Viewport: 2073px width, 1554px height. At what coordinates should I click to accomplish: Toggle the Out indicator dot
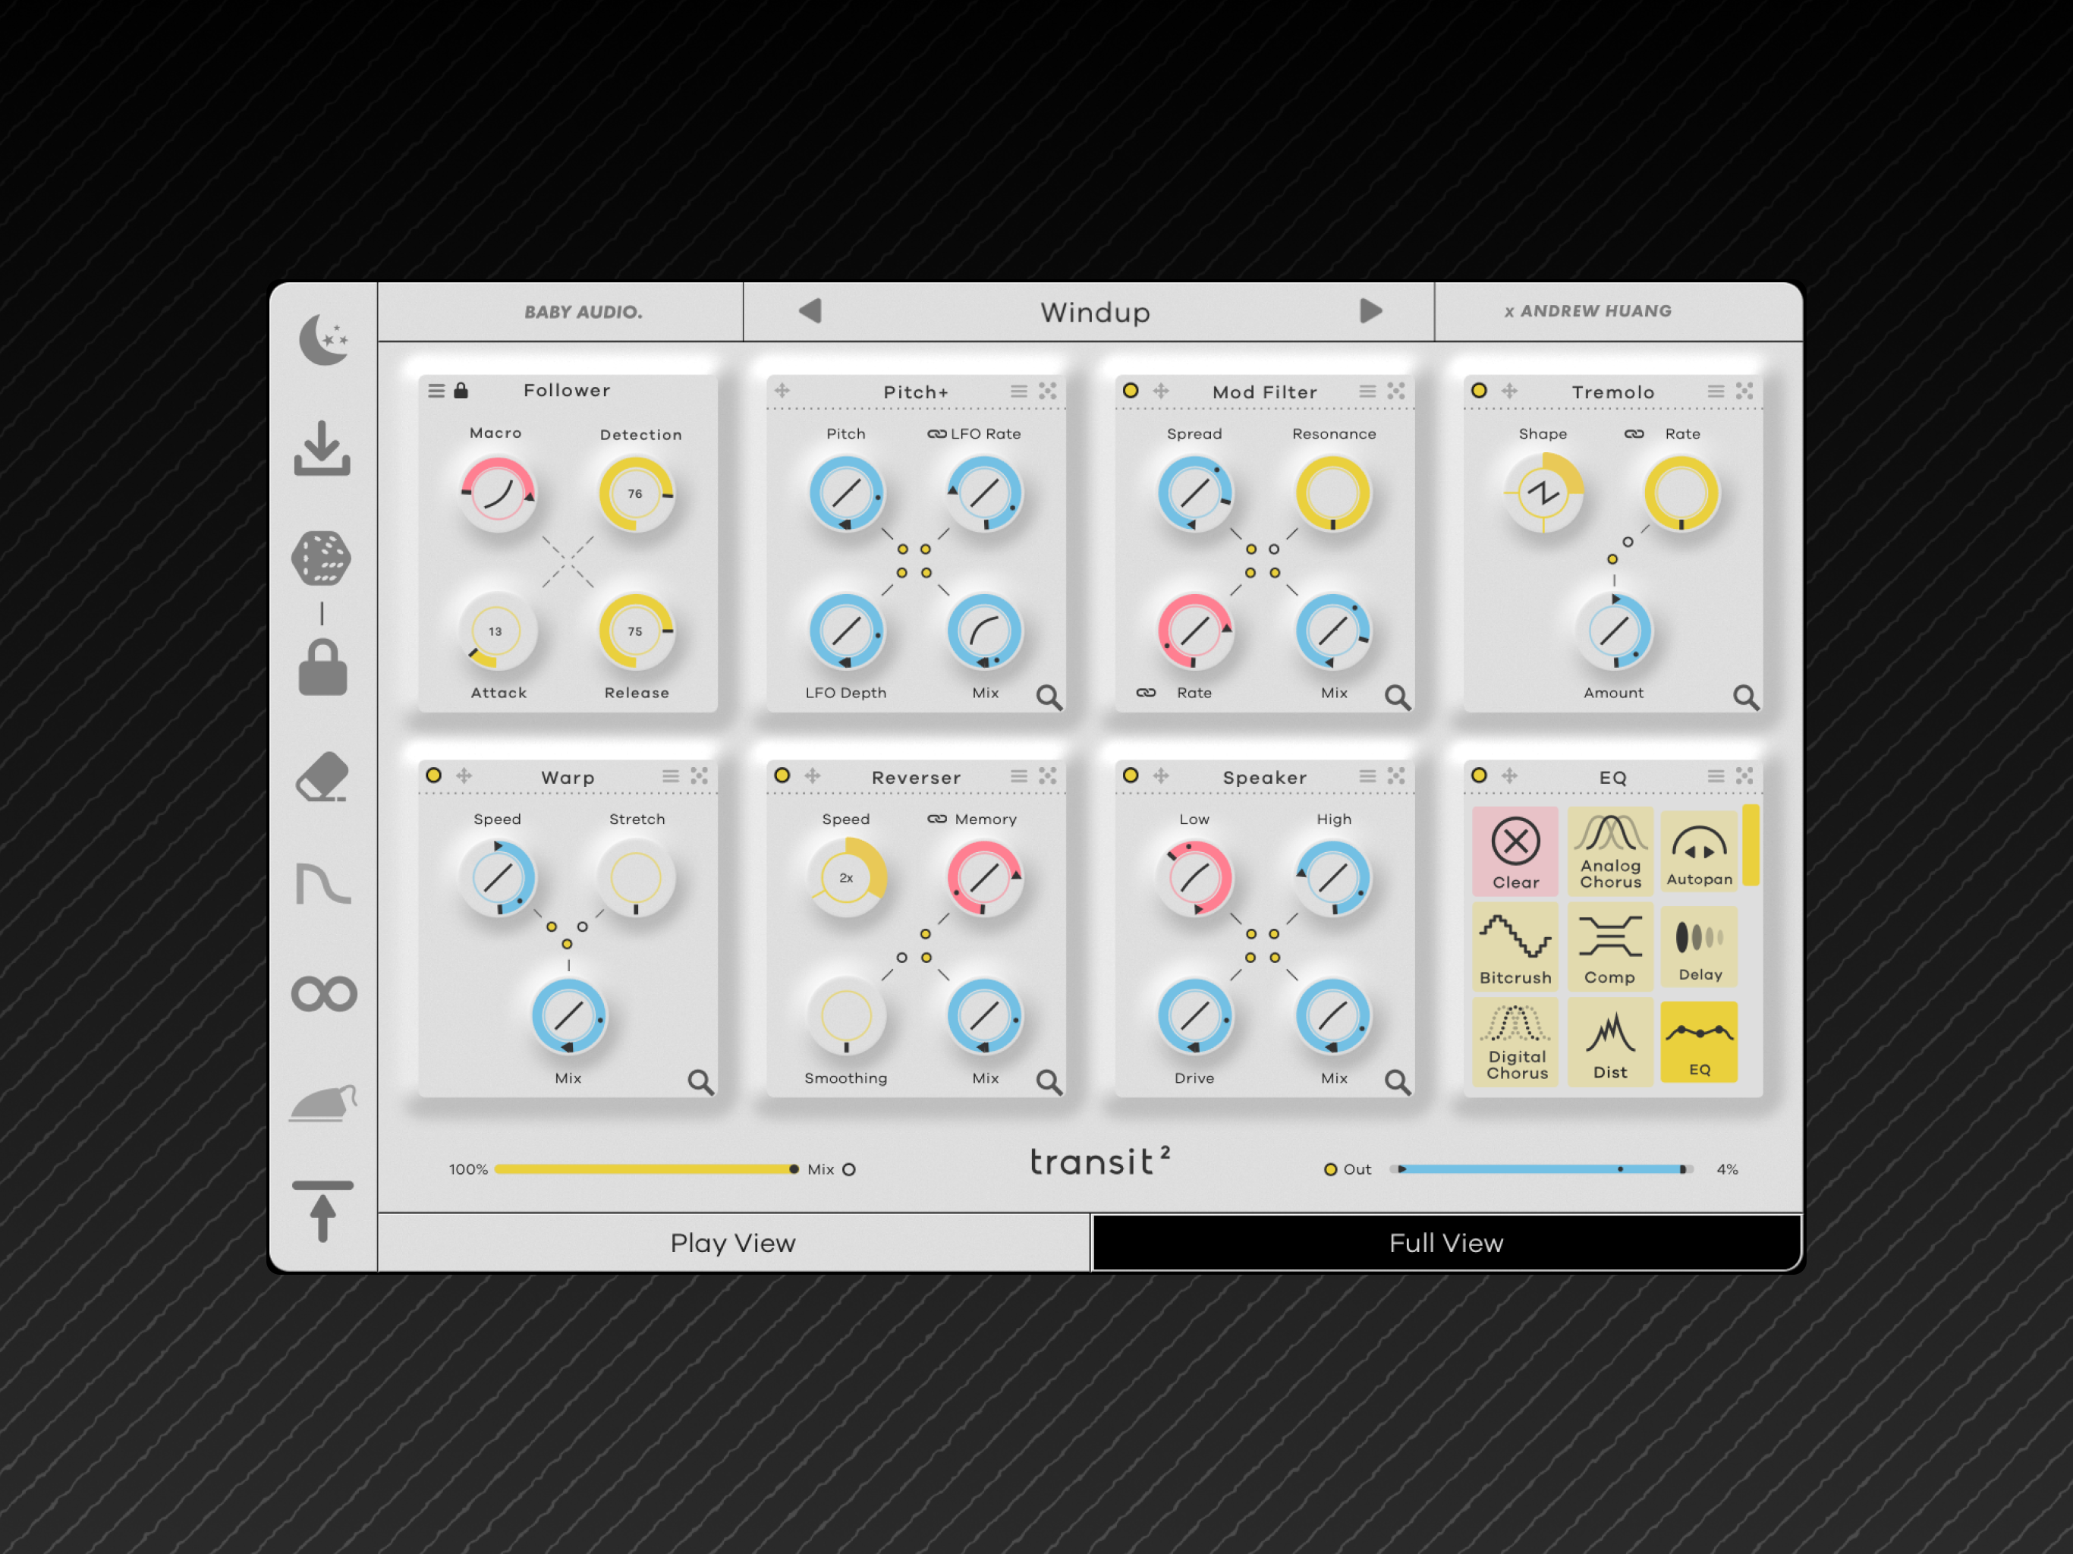click(x=1331, y=1170)
